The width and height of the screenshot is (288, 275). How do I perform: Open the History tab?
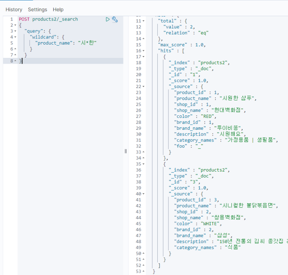pyautogui.click(x=14, y=10)
